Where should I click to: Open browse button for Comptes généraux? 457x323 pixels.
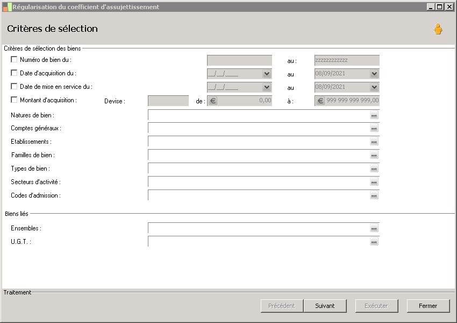[x=374, y=129]
